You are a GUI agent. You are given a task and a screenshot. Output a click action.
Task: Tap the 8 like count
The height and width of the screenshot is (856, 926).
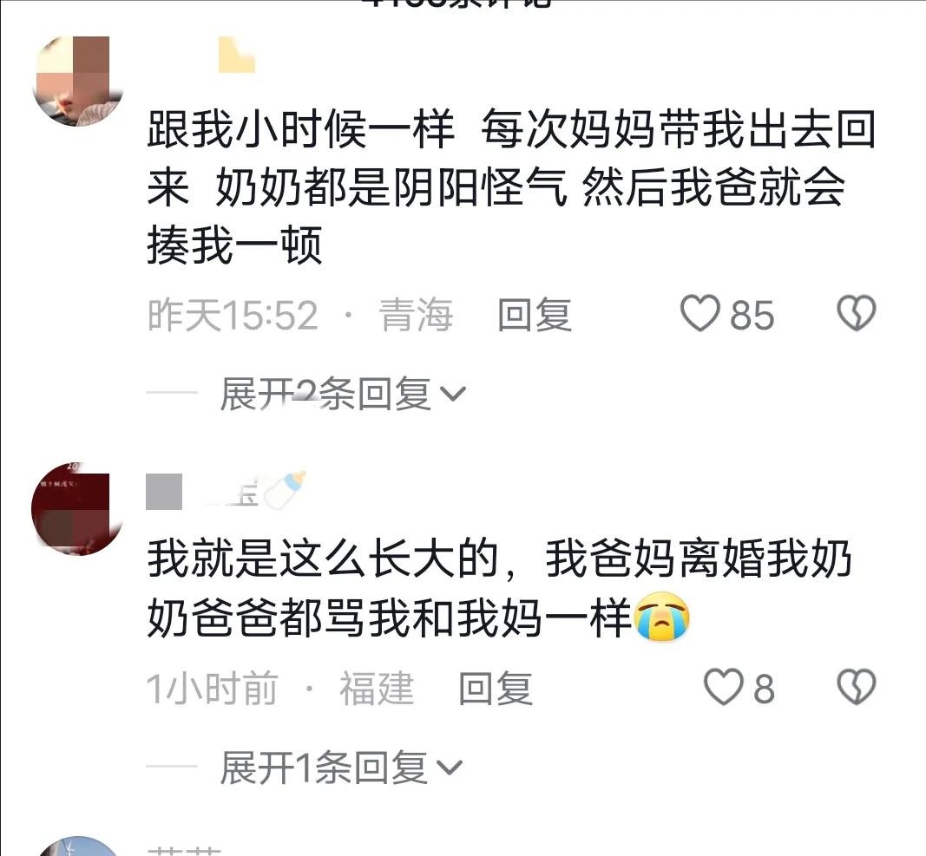pos(763,689)
